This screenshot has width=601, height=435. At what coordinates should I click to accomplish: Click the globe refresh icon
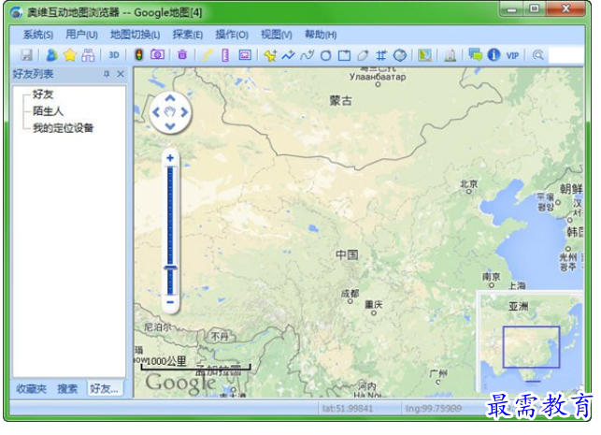(x=400, y=55)
